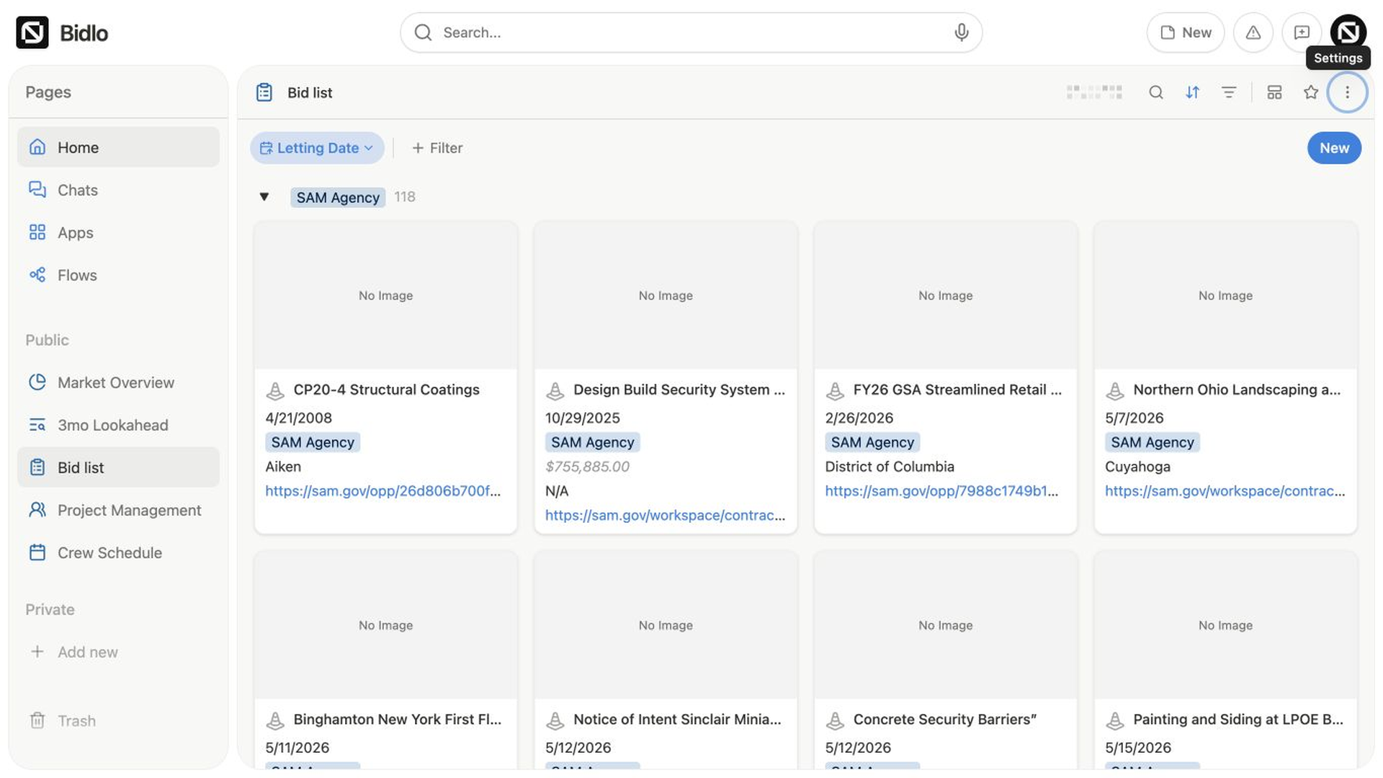Click the cone icon on Northern Ohio Landscaping
The image size is (1383, 778).
[1115, 390]
